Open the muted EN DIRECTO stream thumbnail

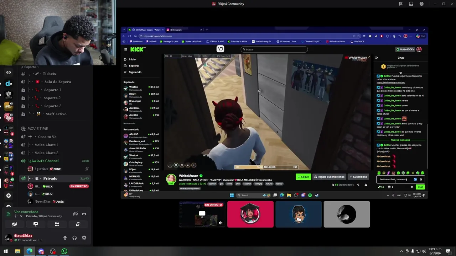(202, 214)
